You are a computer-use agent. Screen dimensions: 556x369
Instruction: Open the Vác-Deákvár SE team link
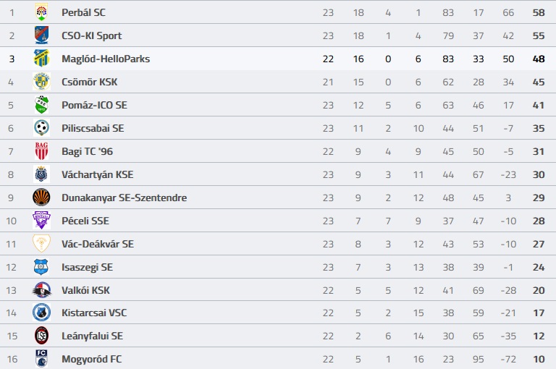pyautogui.click(x=98, y=244)
